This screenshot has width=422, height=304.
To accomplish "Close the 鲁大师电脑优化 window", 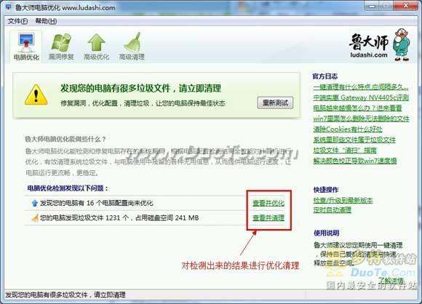I will coord(406,6).
